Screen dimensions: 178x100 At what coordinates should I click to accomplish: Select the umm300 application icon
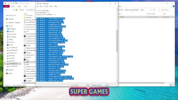click(25, 81)
